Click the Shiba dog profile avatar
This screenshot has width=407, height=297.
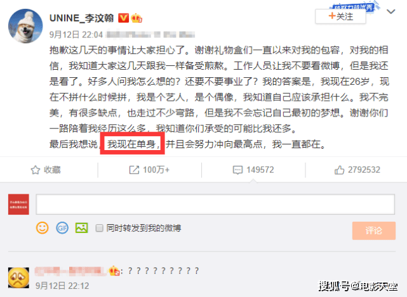click(x=25, y=26)
